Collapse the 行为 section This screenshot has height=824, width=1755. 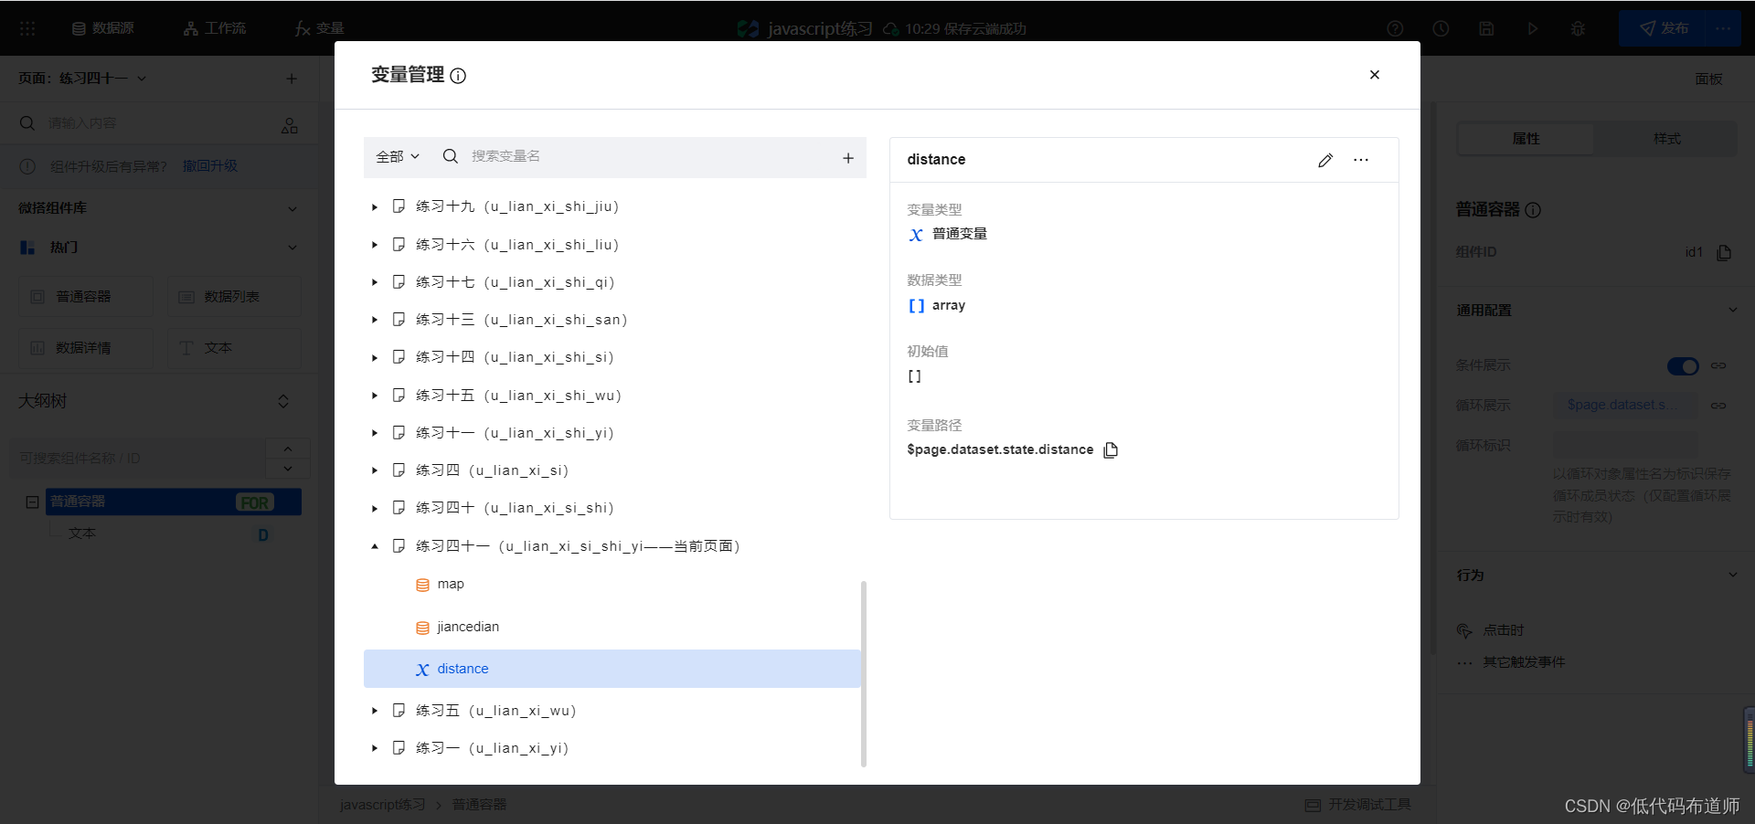click(1732, 576)
